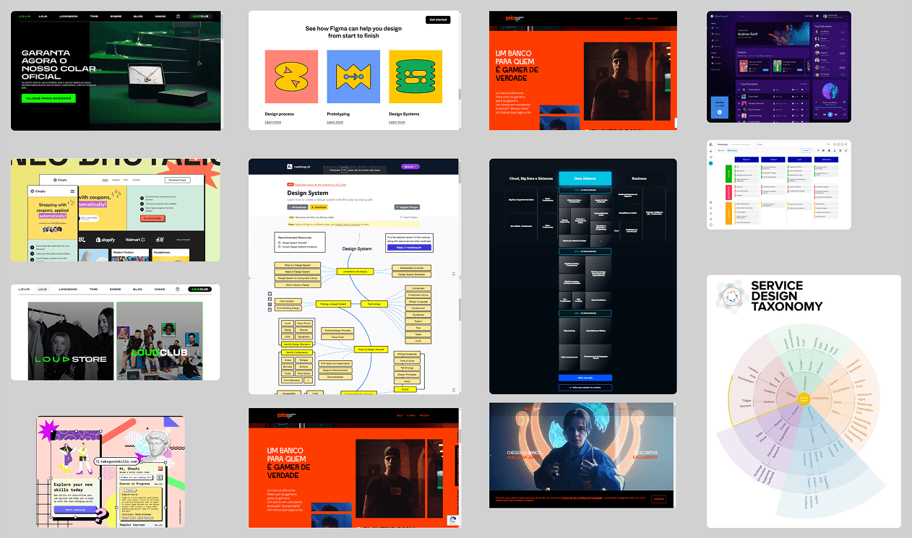Click the PB bank logo on top orange page
The height and width of the screenshot is (538, 912).
(515, 18)
